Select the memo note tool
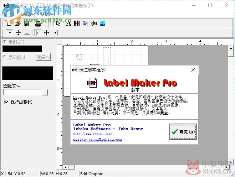Screen dimensions: 235x177 pyautogui.click(x=85, y=24)
